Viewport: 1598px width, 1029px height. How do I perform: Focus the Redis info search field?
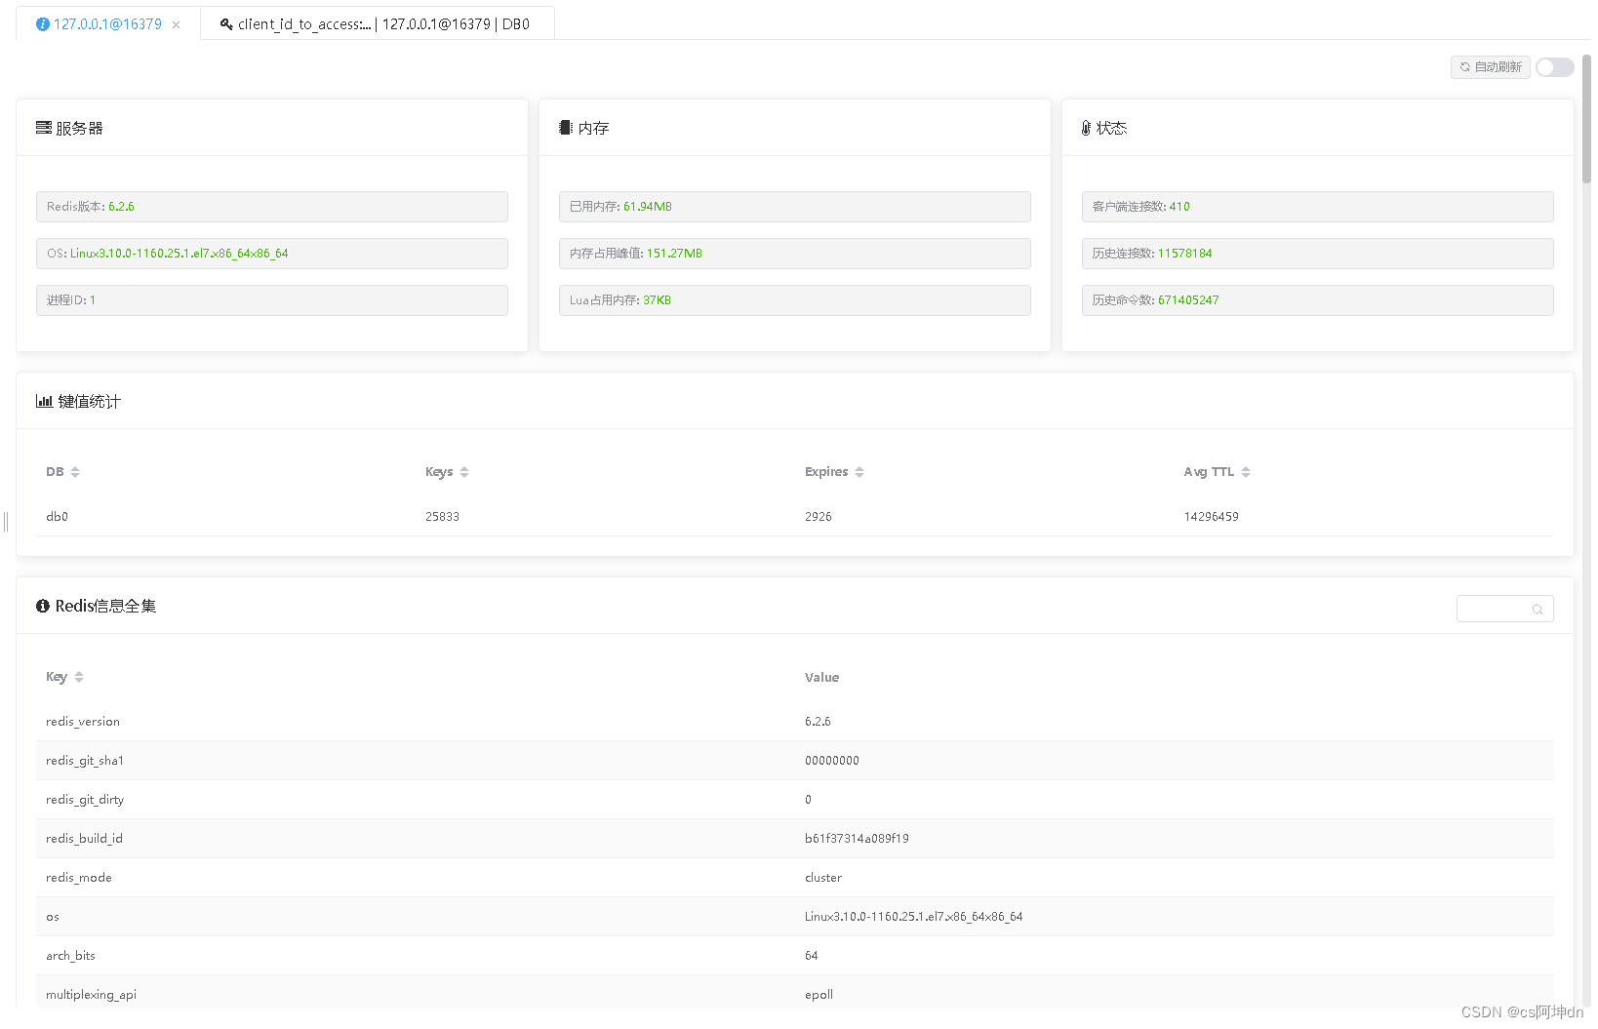point(1504,609)
